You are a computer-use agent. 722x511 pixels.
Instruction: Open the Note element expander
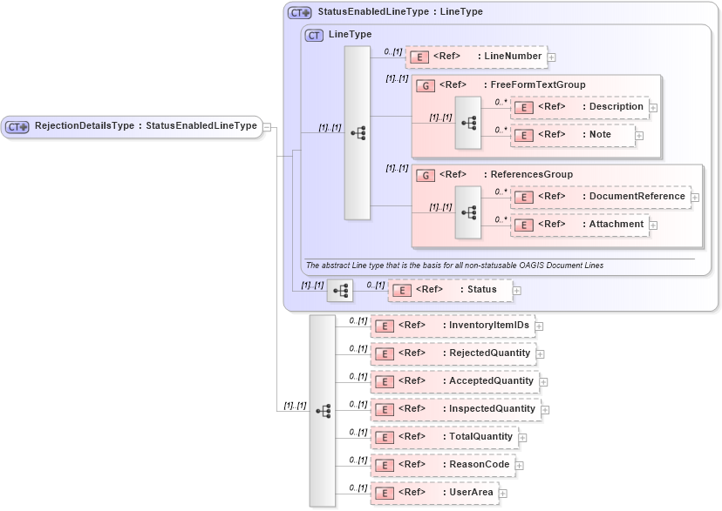(639, 135)
